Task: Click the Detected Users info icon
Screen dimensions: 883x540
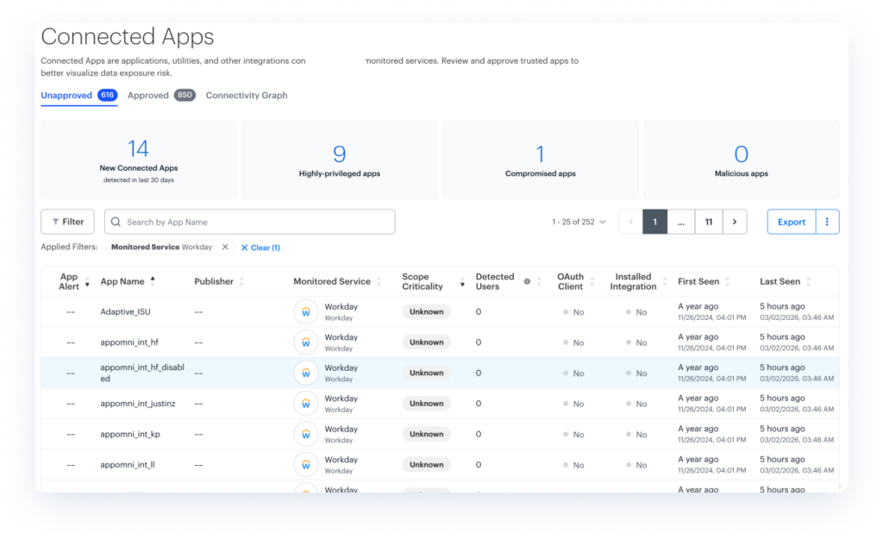Action: coord(526,281)
